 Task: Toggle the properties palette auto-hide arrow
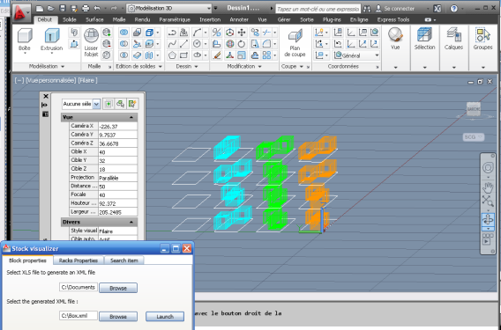45,105
